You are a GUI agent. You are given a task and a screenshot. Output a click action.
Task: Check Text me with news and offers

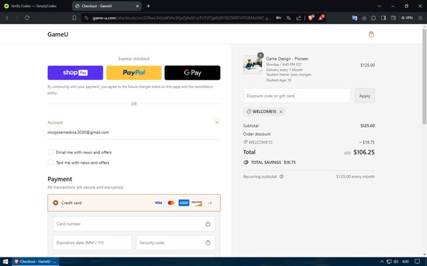[51, 162]
